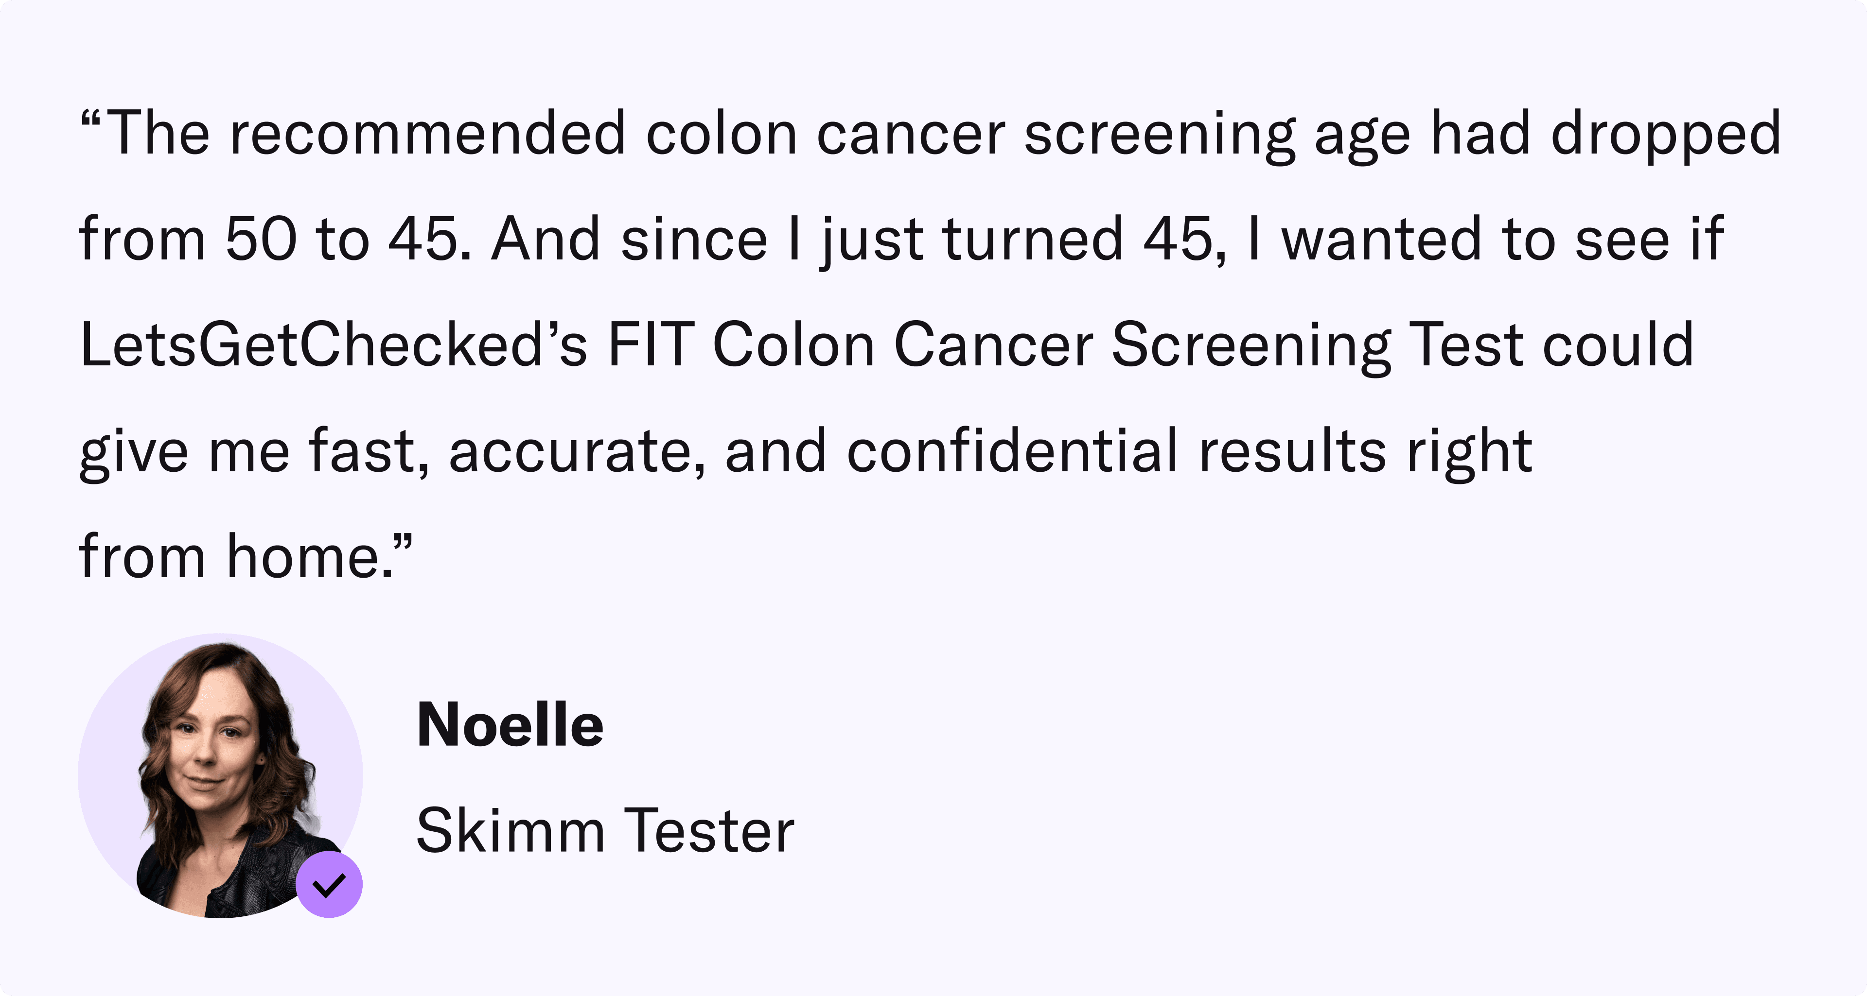Click the bold name Noelle
The width and height of the screenshot is (1867, 996).
pos(510,725)
